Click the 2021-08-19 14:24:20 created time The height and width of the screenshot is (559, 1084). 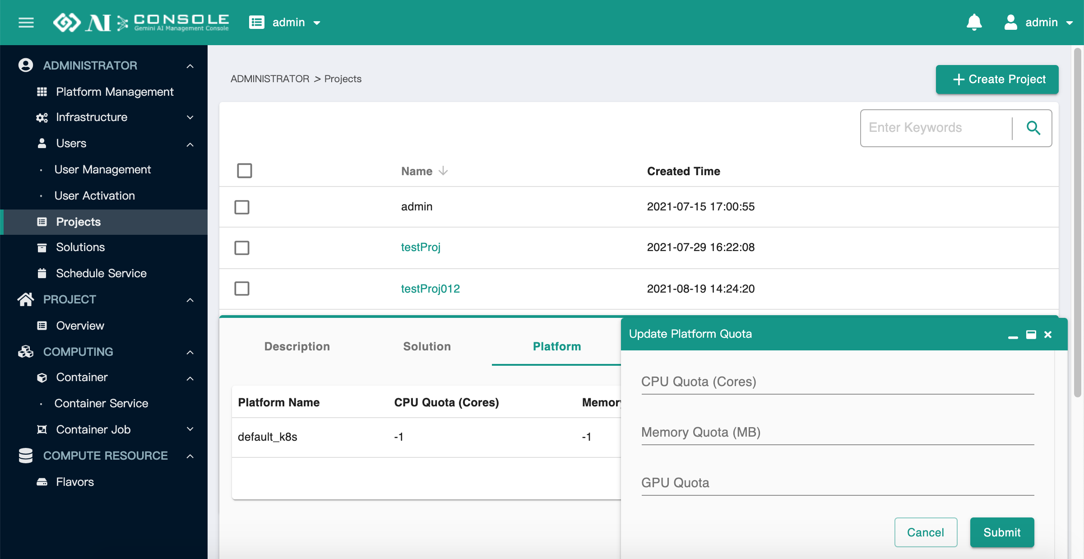[x=700, y=289]
